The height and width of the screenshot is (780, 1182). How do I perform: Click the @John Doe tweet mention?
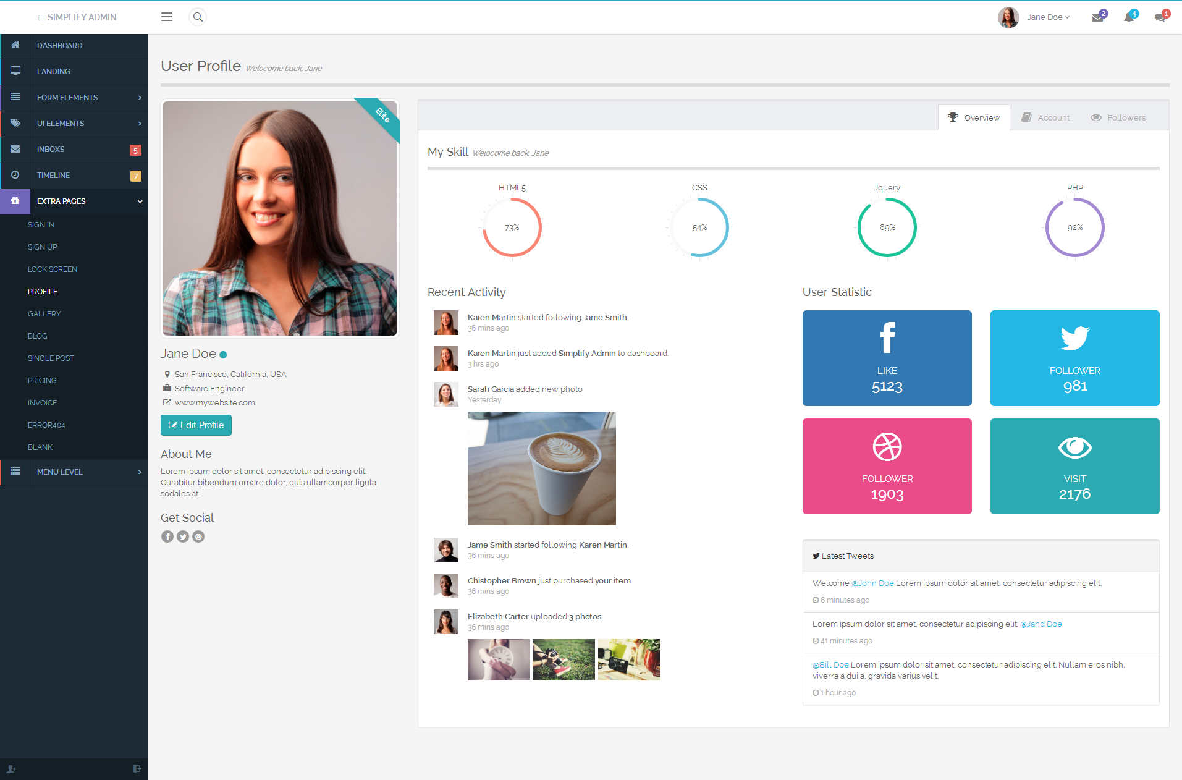tap(872, 583)
